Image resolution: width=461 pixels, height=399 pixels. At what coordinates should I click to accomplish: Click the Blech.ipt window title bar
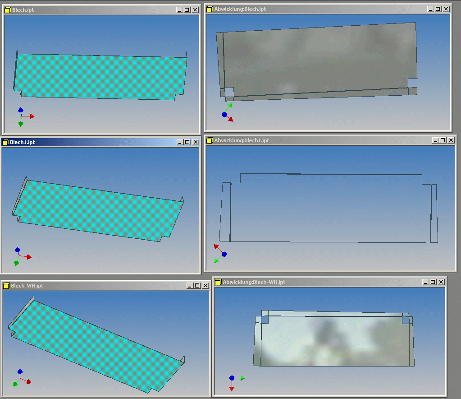coord(101,10)
